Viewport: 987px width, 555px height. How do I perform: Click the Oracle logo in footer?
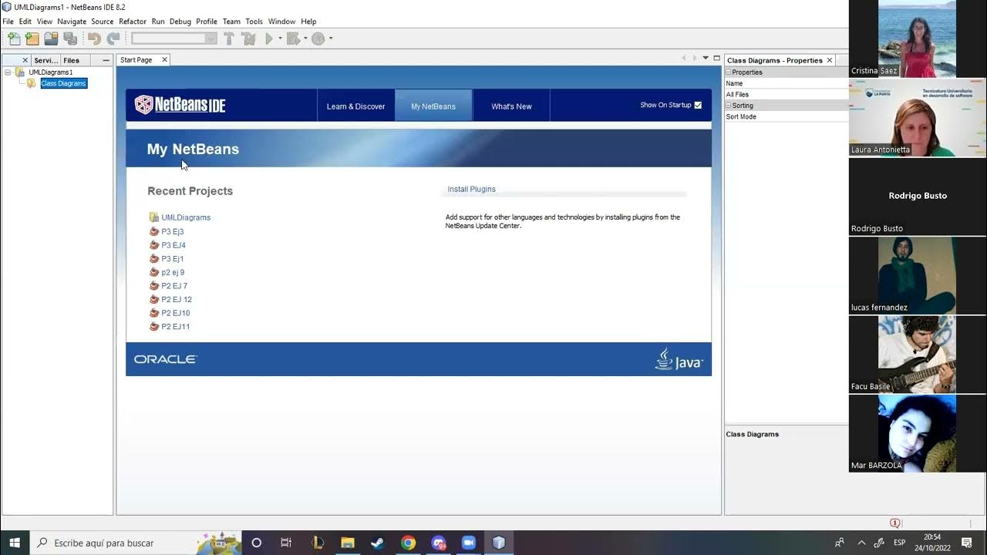[x=165, y=359]
